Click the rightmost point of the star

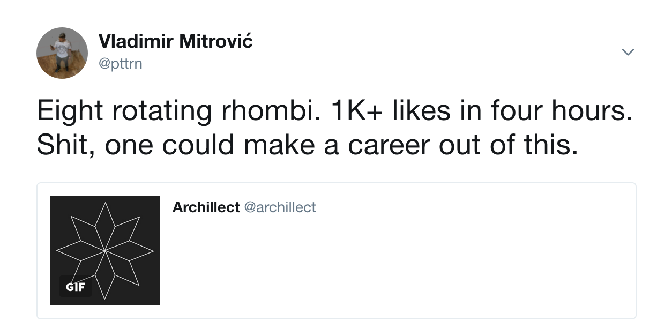coord(152,250)
